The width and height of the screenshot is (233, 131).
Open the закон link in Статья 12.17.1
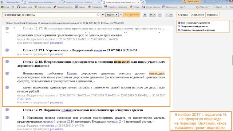(98, 50)
